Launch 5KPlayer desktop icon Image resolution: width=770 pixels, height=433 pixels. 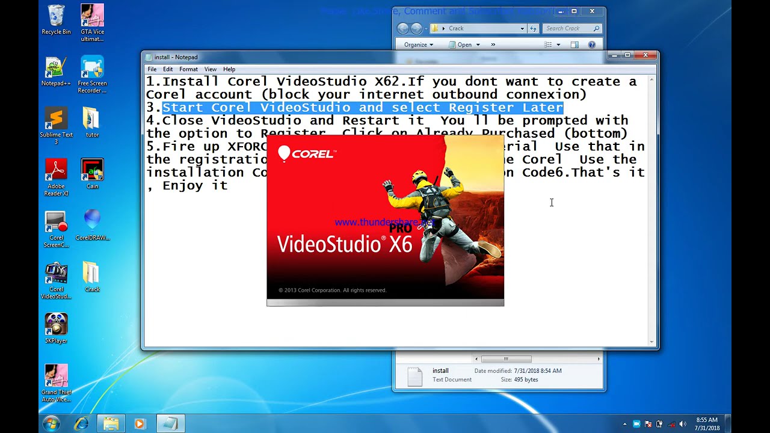(56, 328)
